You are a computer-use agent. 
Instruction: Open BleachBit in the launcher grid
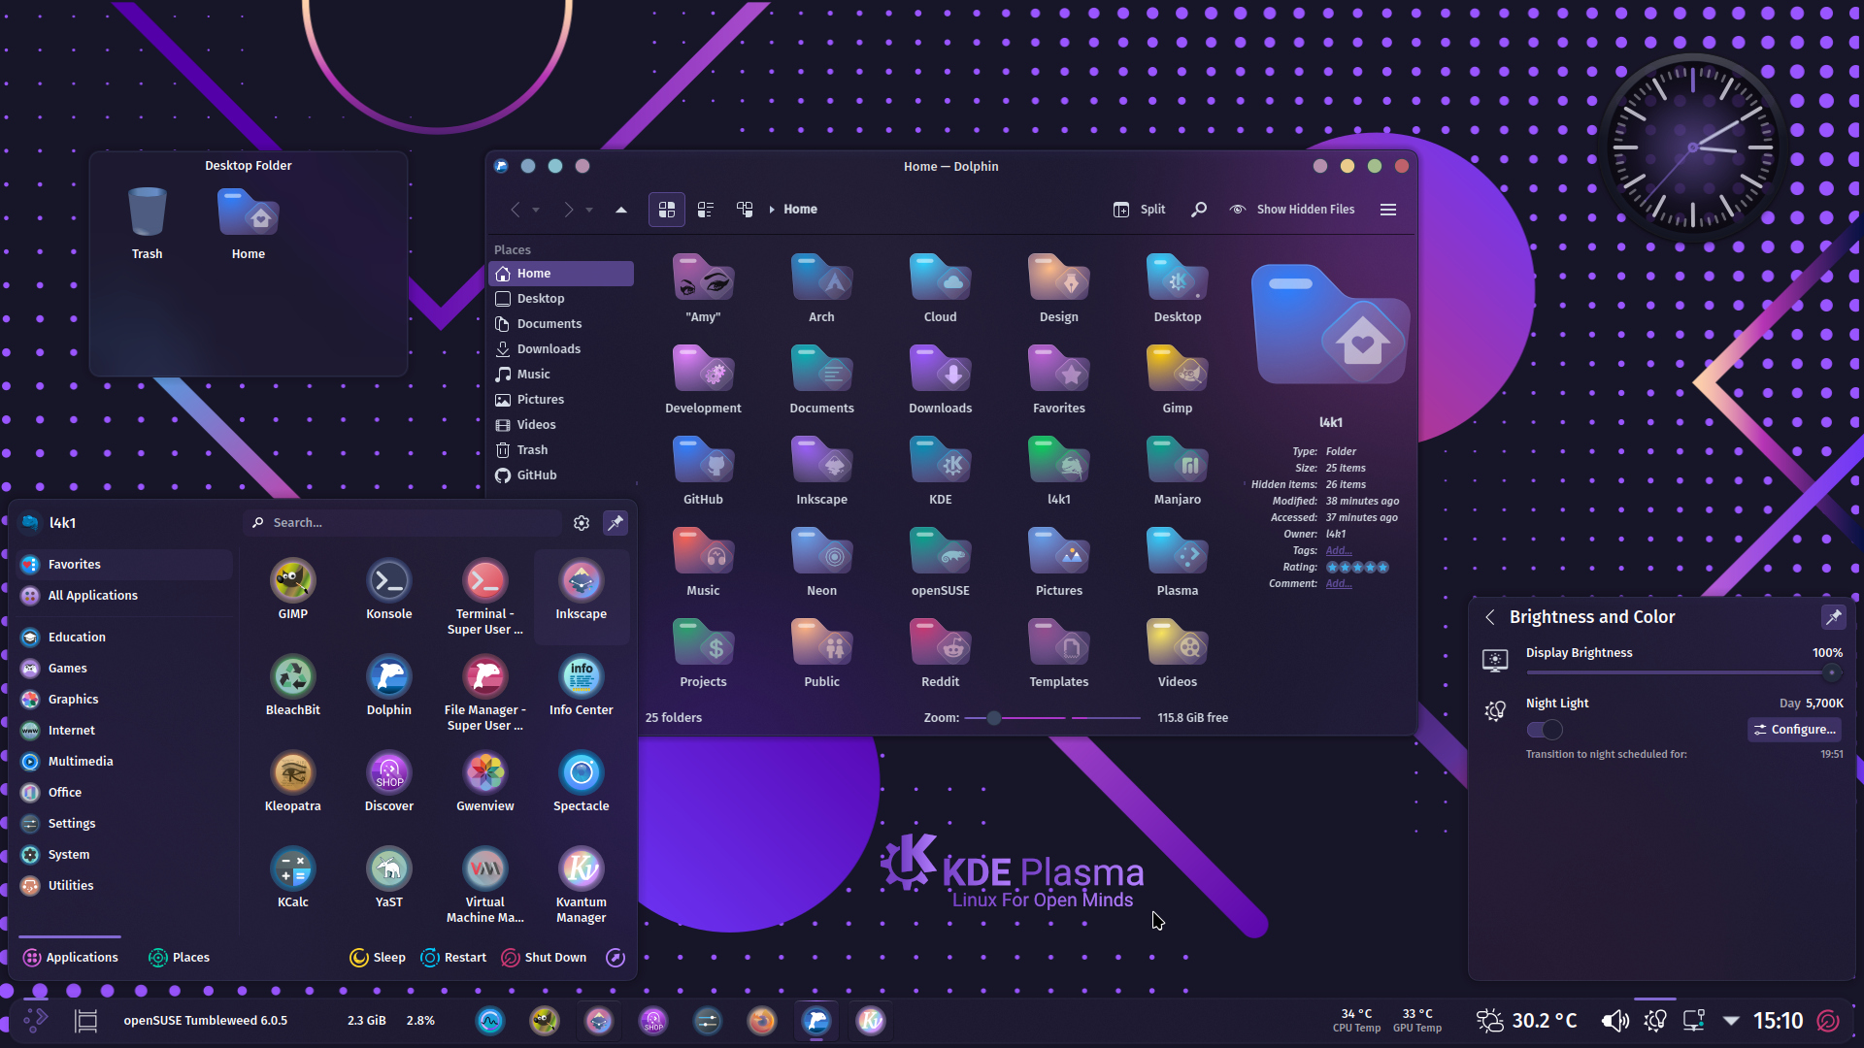pyautogui.click(x=292, y=685)
